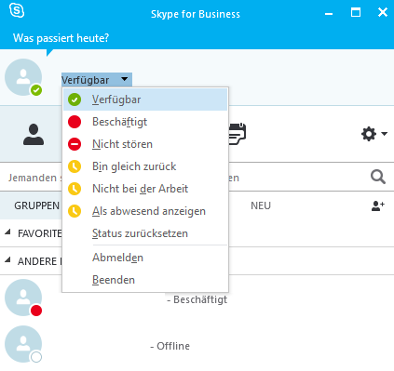Image resolution: width=394 pixels, height=371 pixels.
Task: Select the Verfügbar status menu entry
Action: pos(145,99)
